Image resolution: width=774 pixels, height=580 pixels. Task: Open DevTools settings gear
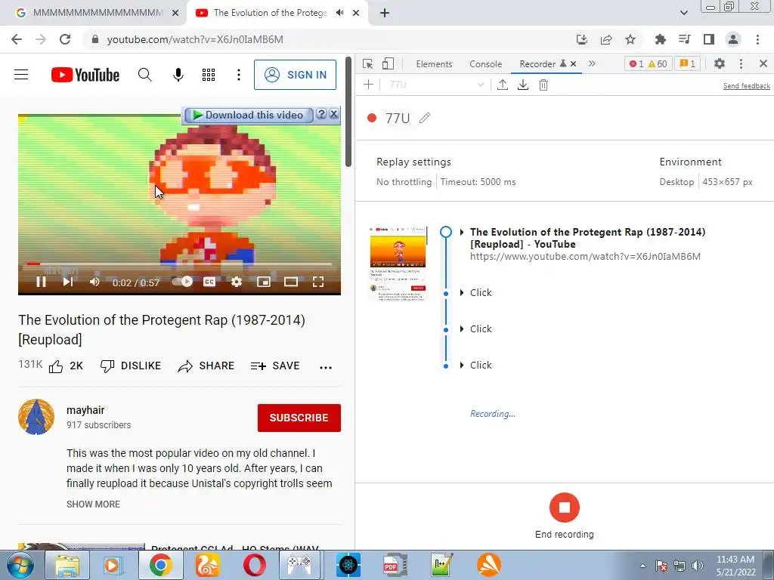720,63
